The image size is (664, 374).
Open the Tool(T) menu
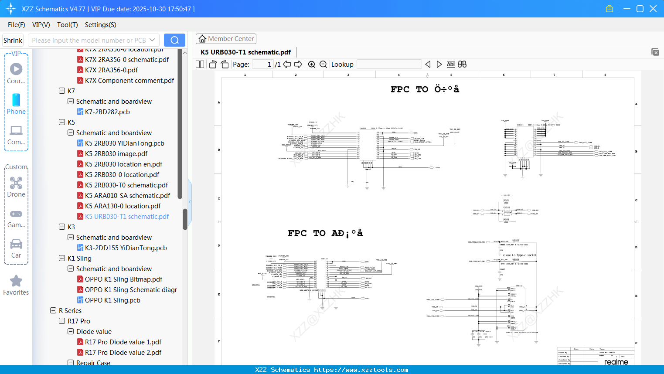[67, 25]
